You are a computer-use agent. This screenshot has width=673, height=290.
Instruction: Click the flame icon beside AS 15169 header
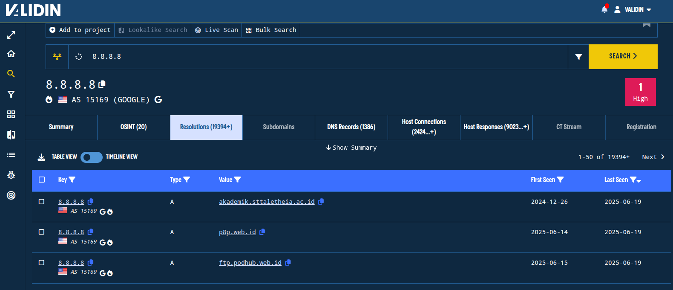[x=49, y=100]
